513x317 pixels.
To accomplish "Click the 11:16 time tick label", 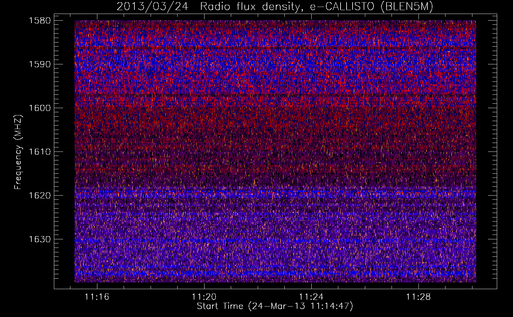I will (x=97, y=297).
